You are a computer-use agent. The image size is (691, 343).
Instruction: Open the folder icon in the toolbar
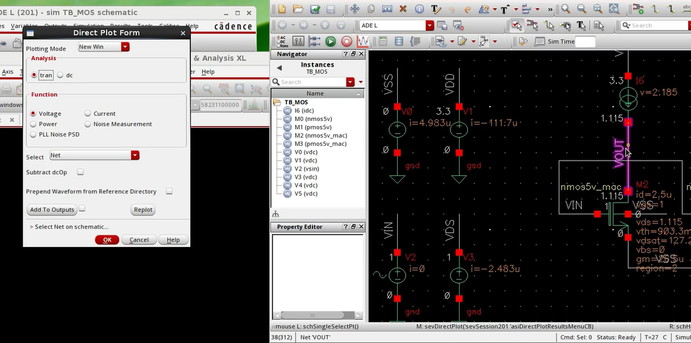coord(298,9)
